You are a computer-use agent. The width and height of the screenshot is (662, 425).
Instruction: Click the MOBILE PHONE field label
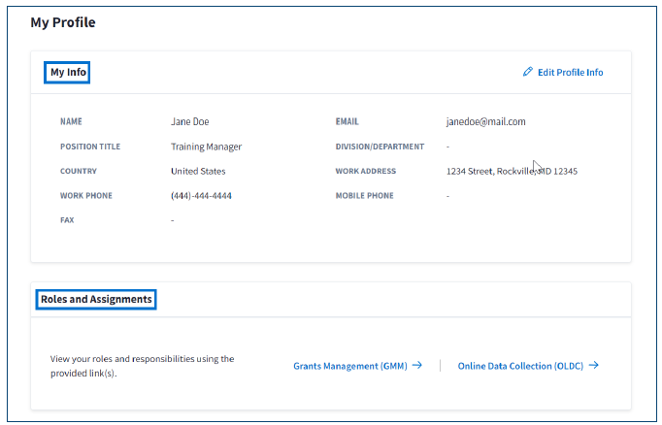tap(364, 196)
